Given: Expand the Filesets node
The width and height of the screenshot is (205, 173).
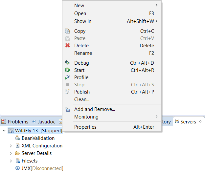Looking at the screenshot, I should (11, 161).
